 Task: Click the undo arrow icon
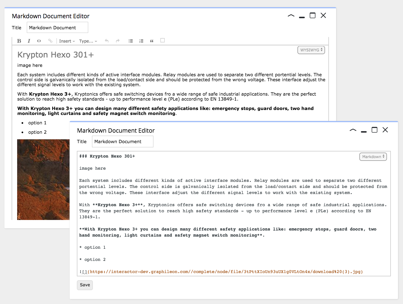[107, 41]
